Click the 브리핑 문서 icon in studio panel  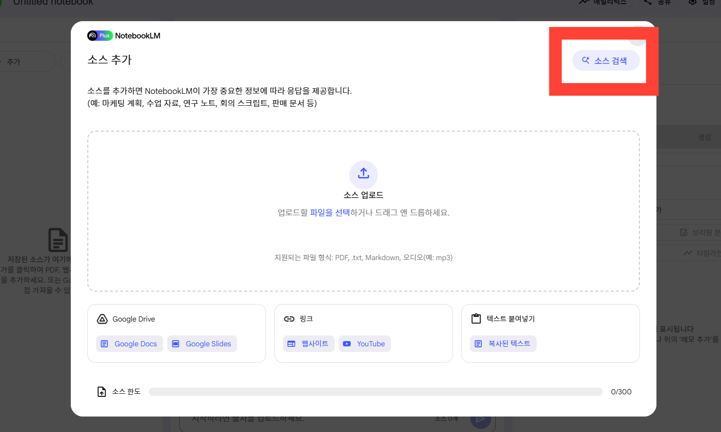pos(683,232)
